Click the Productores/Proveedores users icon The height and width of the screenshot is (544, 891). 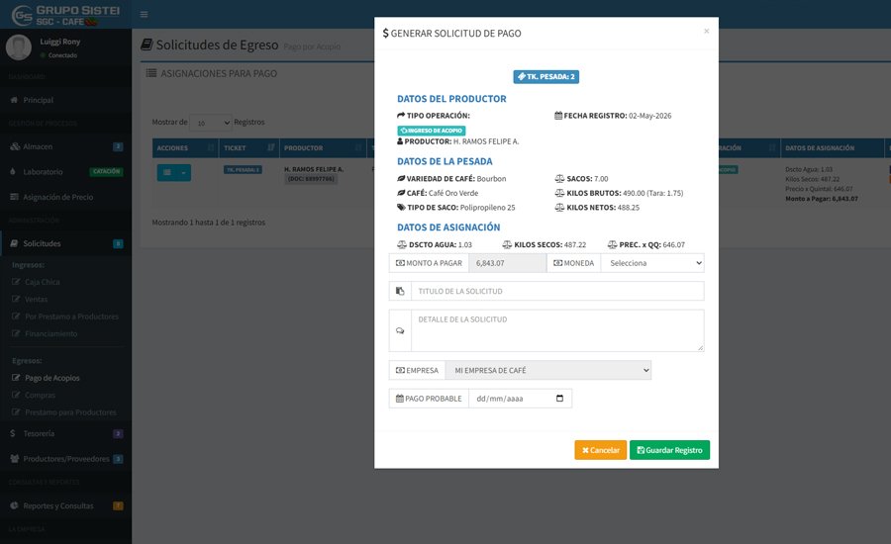[15, 459]
